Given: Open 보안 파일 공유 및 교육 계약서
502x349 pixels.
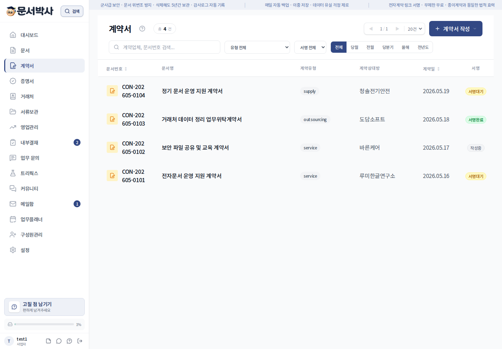Looking at the screenshot, I should click(195, 148).
